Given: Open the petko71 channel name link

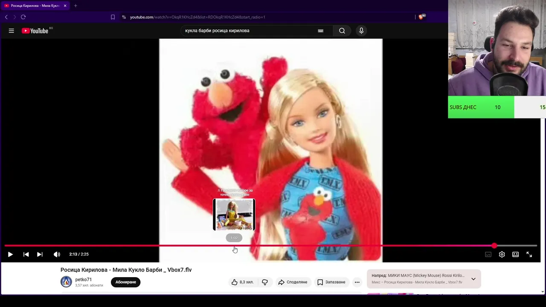Looking at the screenshot, I should click(x=83, y=280).
